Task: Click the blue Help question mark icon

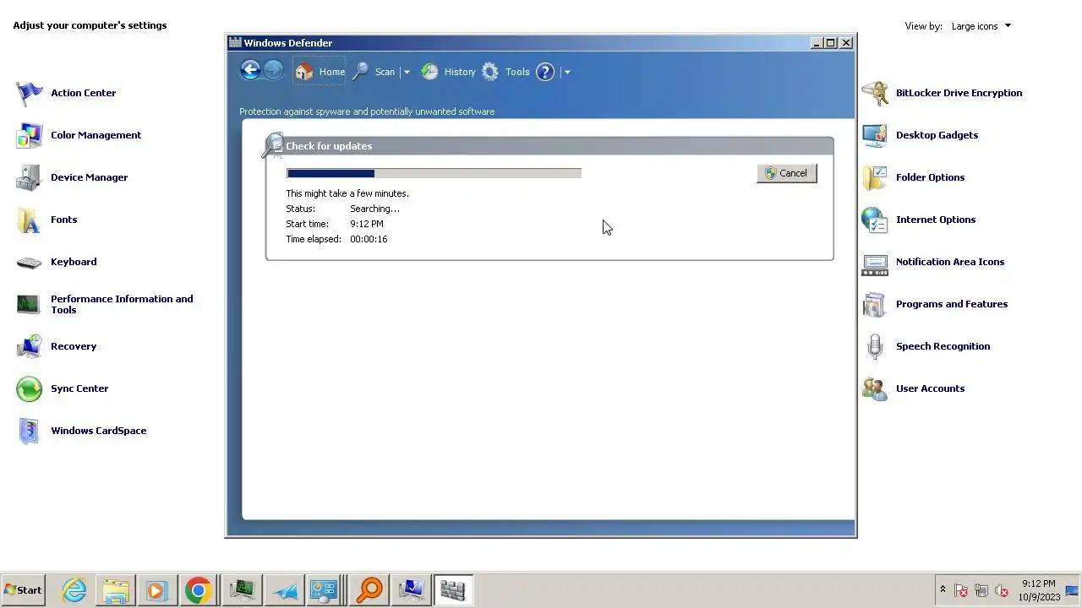Action: tap(545, 72)
